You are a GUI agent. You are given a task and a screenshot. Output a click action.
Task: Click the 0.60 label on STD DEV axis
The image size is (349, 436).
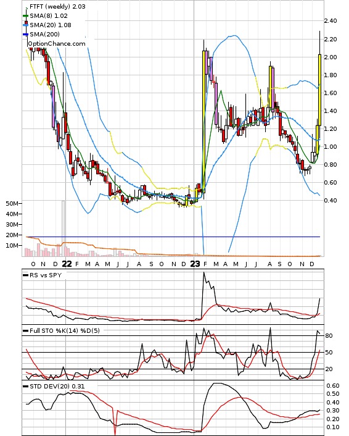coord(332,386)
